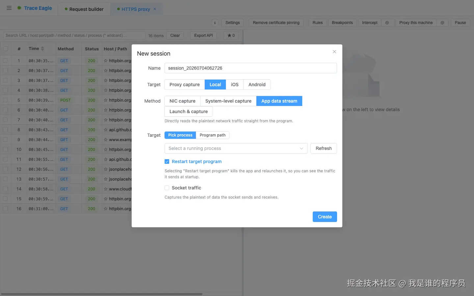Click the horizontal scrollbar under the request list
474x296 pixels.
coord(102,294)
